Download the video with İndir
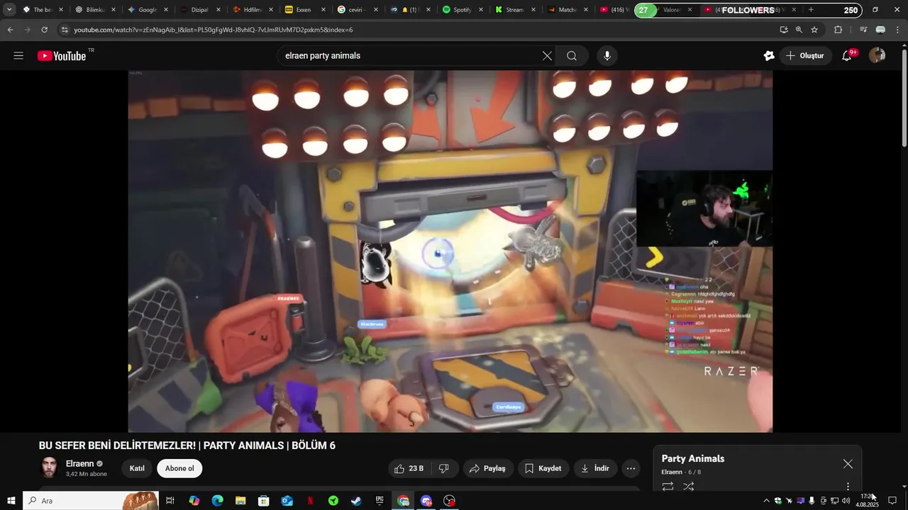Image resolution: width=908 pixels, height=510 pixels. [x=595, y=468]
